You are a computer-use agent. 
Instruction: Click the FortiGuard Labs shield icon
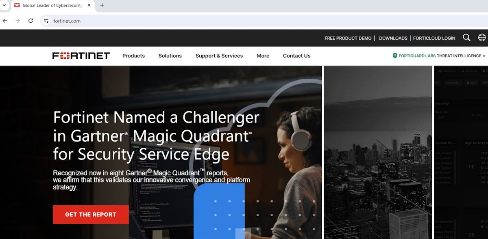pos(394,56)
